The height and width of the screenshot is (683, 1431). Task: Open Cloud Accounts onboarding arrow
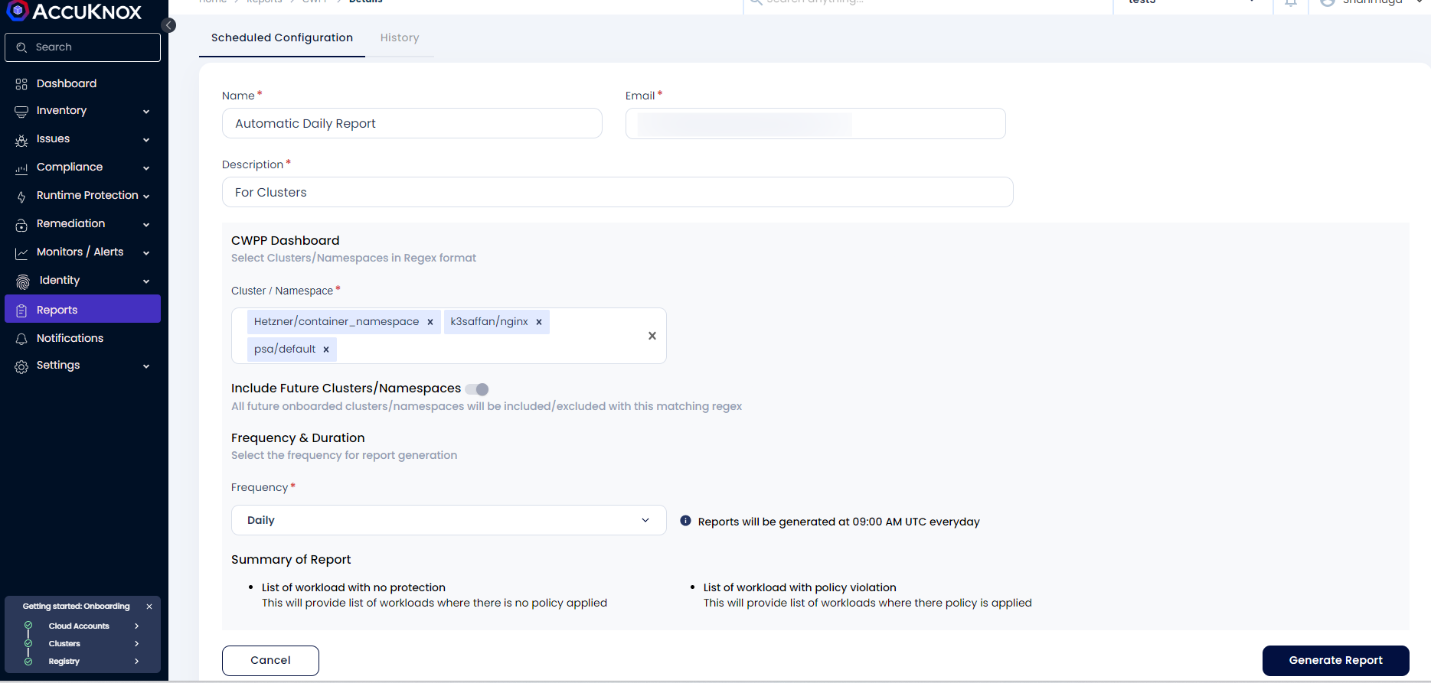click(137, 626)
